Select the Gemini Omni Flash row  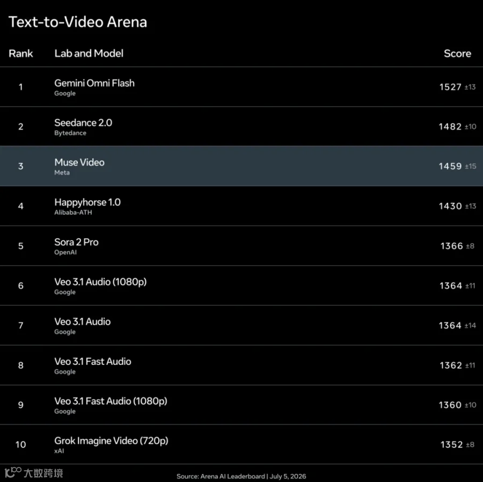(241, 87)
